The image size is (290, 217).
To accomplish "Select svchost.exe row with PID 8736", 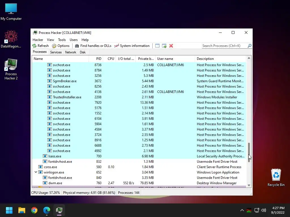I will coord(139,65).
